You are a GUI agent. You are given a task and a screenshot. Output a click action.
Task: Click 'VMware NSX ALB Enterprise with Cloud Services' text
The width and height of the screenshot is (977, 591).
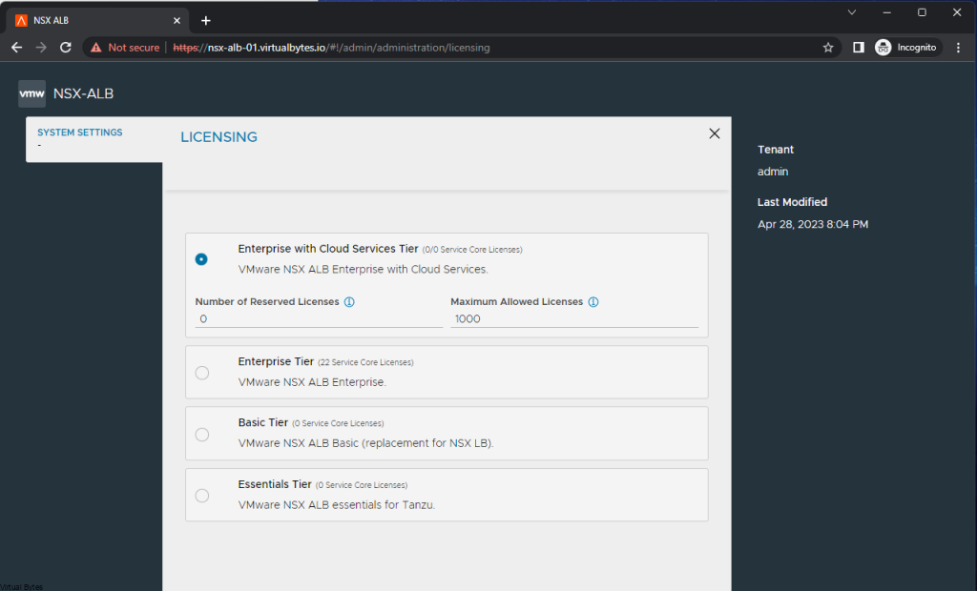click(364, 270)
